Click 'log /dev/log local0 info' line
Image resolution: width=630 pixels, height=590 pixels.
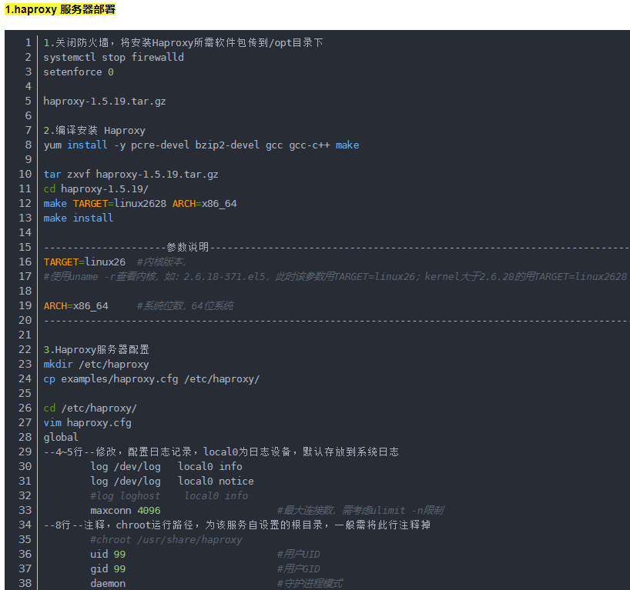166,466
